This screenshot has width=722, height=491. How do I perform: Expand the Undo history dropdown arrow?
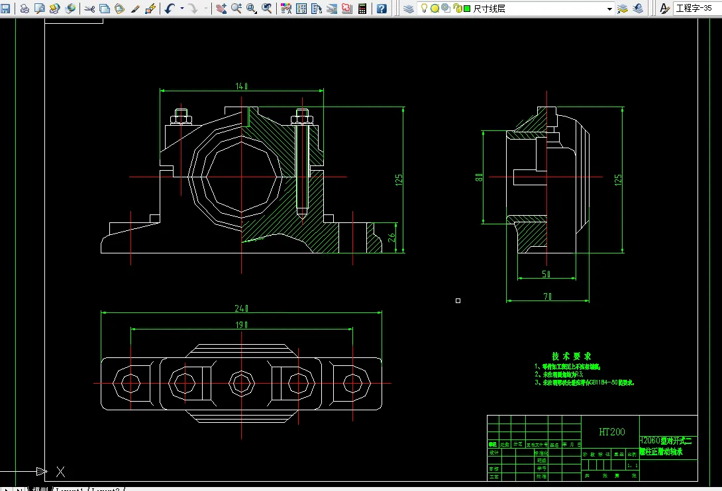[x=182, y=9]
